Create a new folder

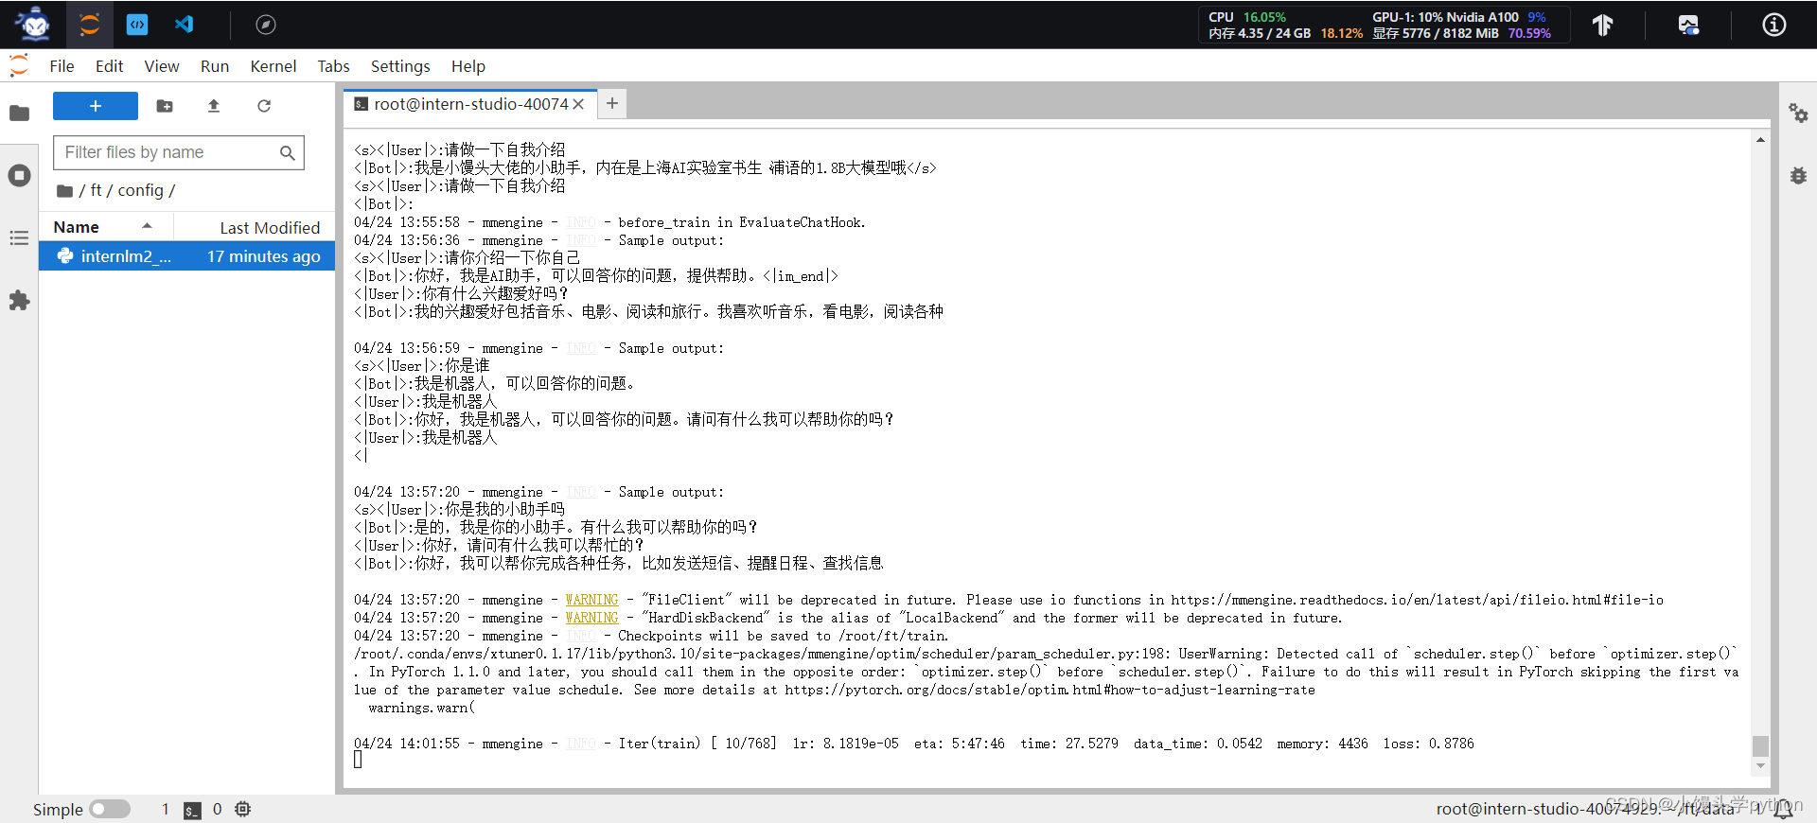pyautogui.click(x=165, y=106)
